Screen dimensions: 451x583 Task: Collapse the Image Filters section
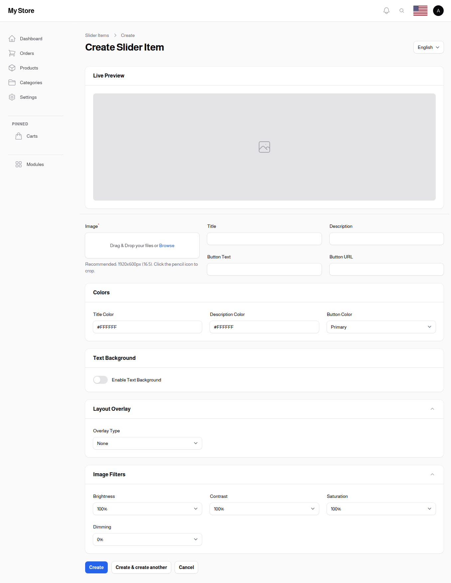click(432, 474)
